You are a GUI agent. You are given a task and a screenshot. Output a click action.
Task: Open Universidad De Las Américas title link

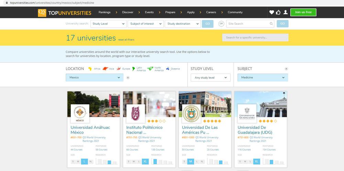point(200,130)
